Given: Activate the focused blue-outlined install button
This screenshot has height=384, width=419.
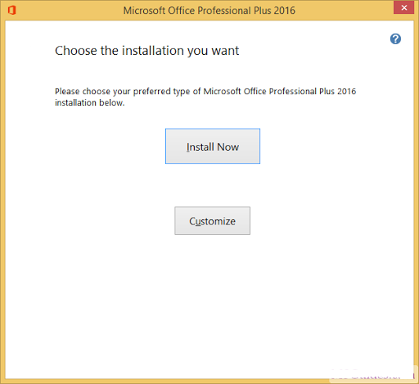Looking at the screenshot, I should click(x=213, y=147).
